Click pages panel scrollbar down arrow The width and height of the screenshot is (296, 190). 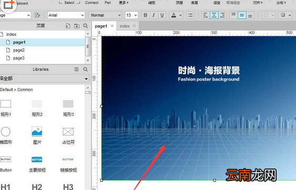(88, 61)
